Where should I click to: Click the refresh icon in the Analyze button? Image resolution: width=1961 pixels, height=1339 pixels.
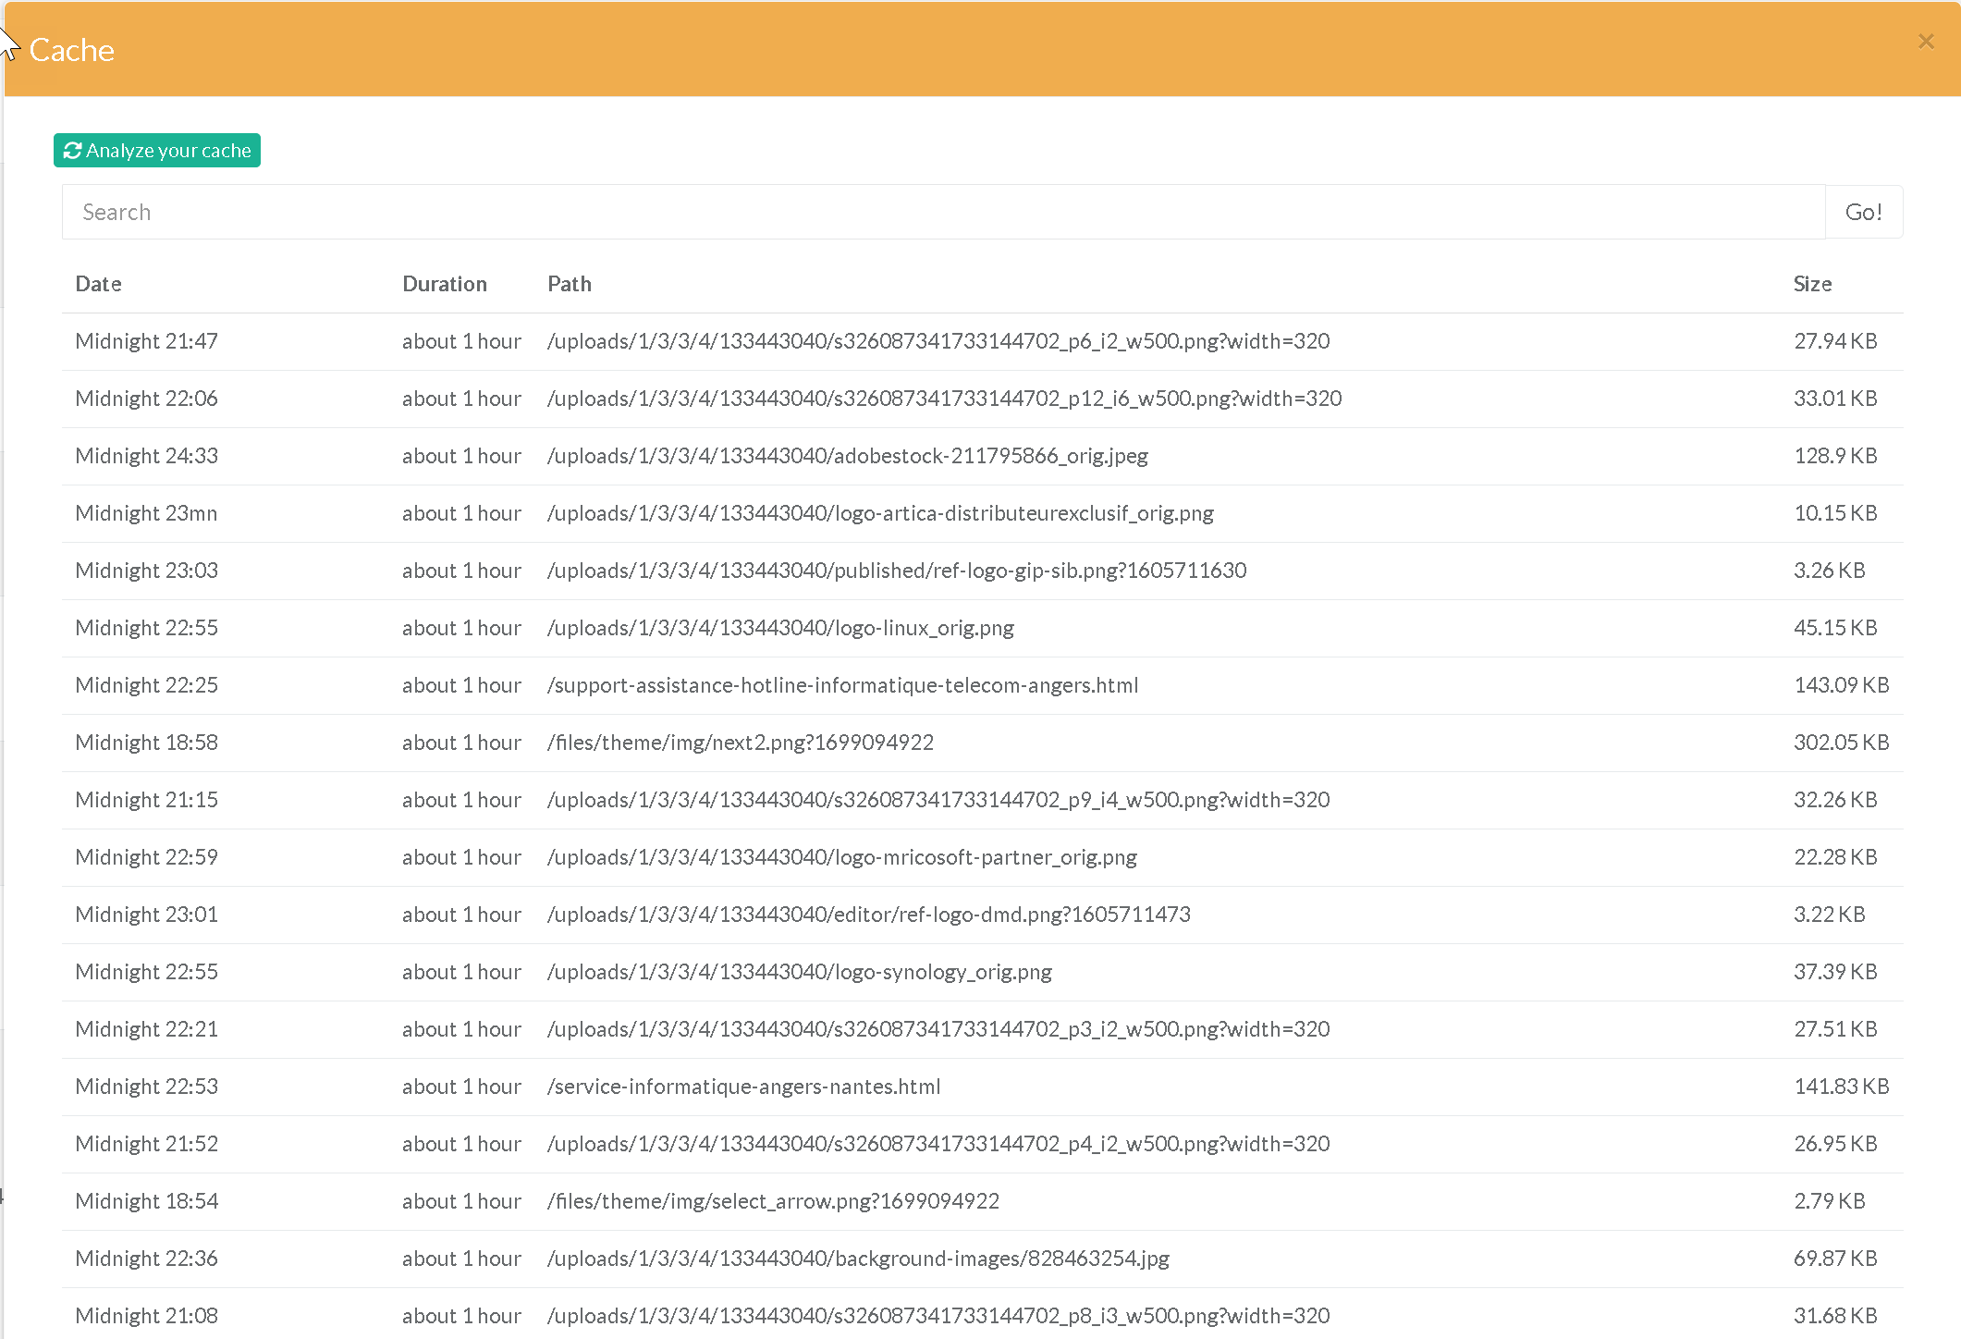point(72,151)
